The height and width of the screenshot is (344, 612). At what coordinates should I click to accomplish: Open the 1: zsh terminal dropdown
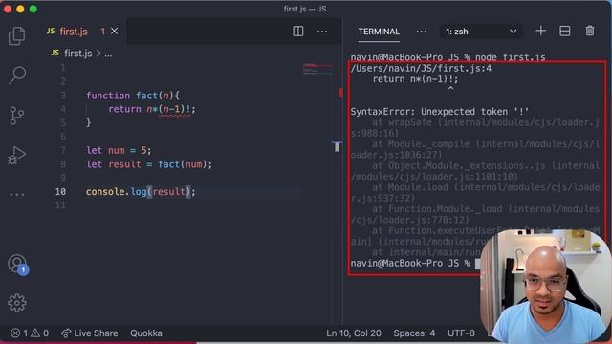pos(481,32)
